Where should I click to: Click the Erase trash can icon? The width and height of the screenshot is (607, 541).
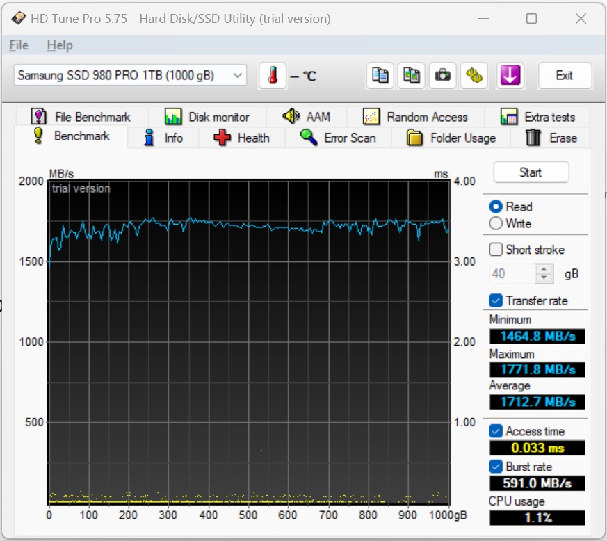tap(533, 138)
